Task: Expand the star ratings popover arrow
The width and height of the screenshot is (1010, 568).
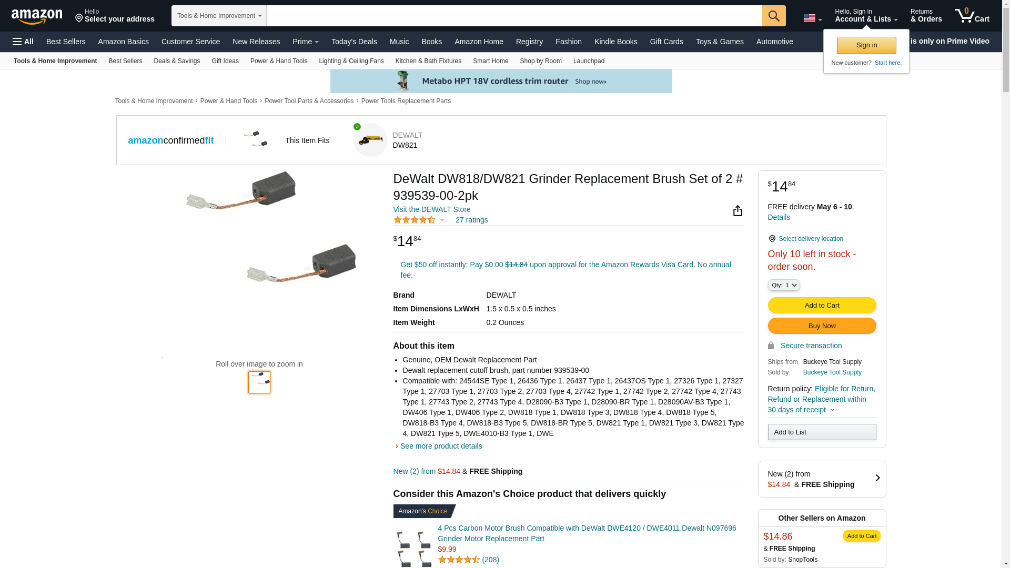Action: coord(442,220)
